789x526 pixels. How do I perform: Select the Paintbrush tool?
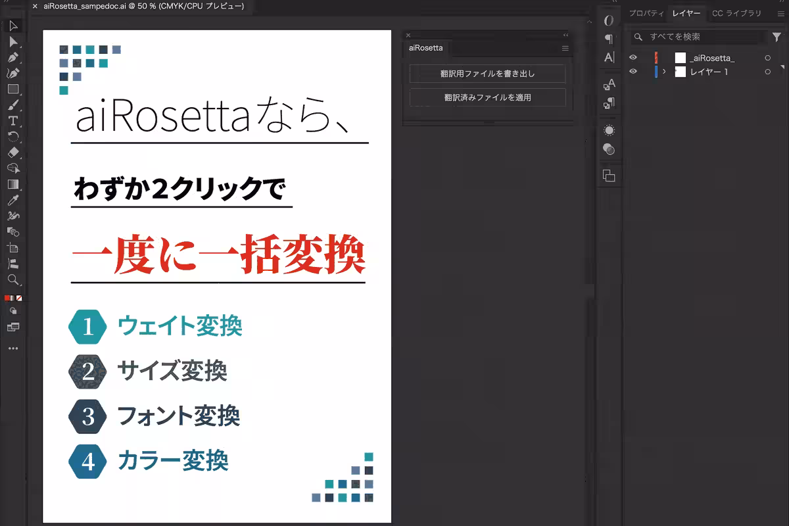(13, 105)
